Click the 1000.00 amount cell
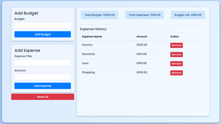The width and height of the screenshot is (221, 124). [142, 63]
